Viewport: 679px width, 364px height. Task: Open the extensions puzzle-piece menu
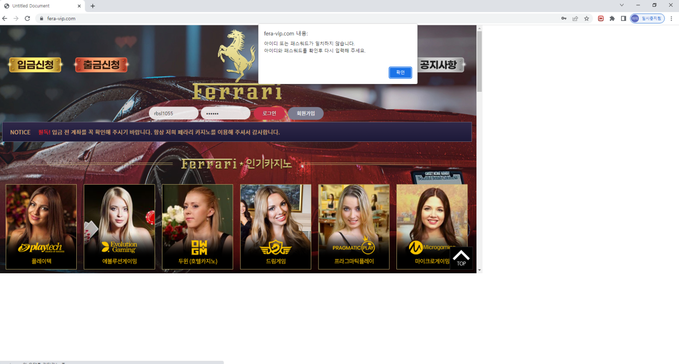612,18
